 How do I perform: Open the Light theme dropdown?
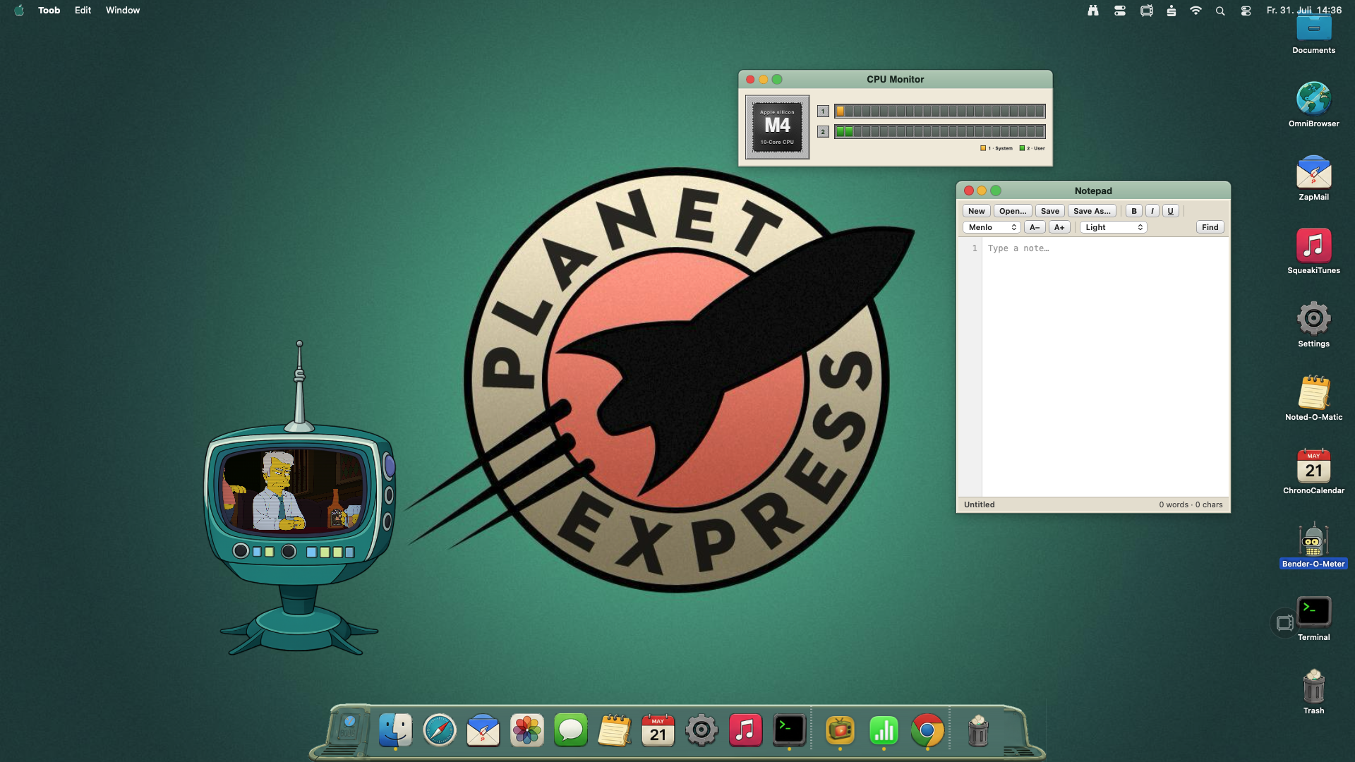(1113, 227)
